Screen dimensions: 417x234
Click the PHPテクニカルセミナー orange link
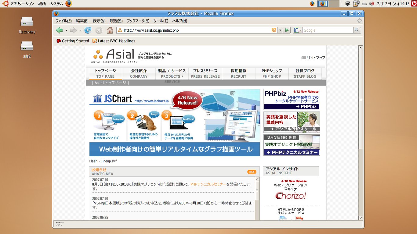[x=208, y=184]
